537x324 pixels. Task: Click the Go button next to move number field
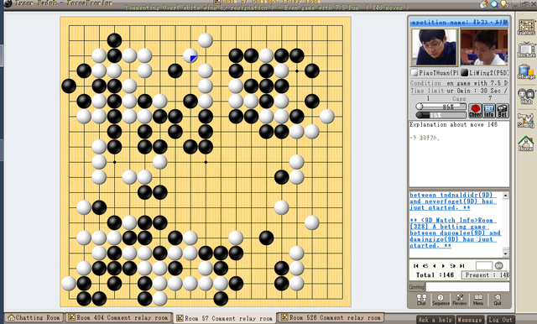(498, 265)
